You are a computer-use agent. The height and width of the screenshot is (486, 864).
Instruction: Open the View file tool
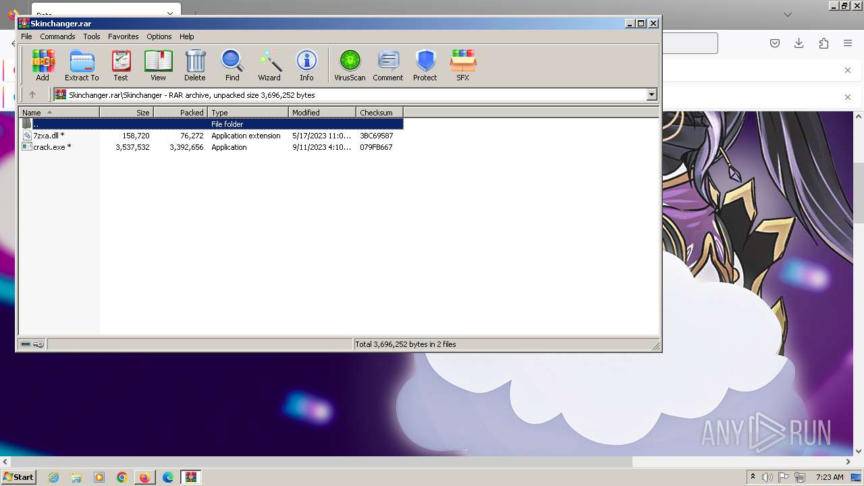158,65
